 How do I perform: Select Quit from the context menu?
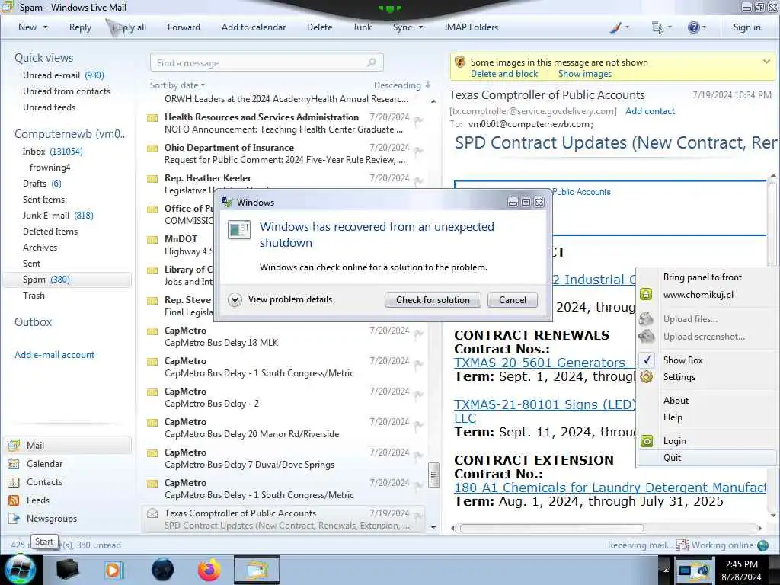(708, 458)
